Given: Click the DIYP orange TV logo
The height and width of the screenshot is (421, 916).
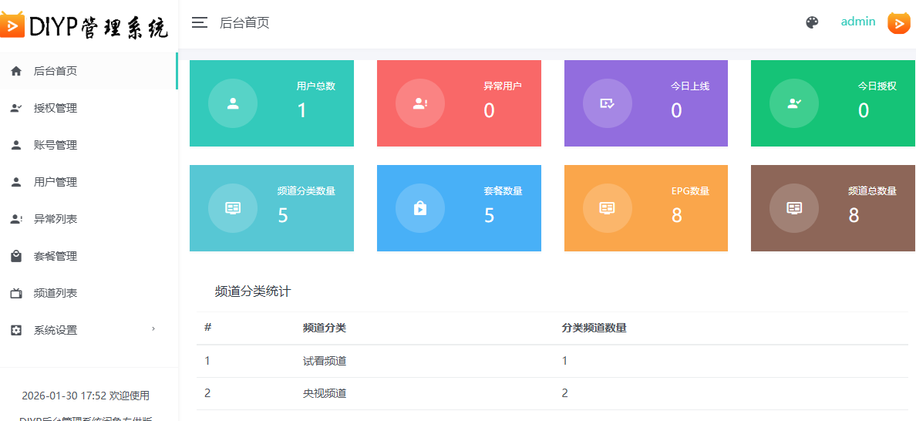Looking at the screenshot, I should click(12, 24).
